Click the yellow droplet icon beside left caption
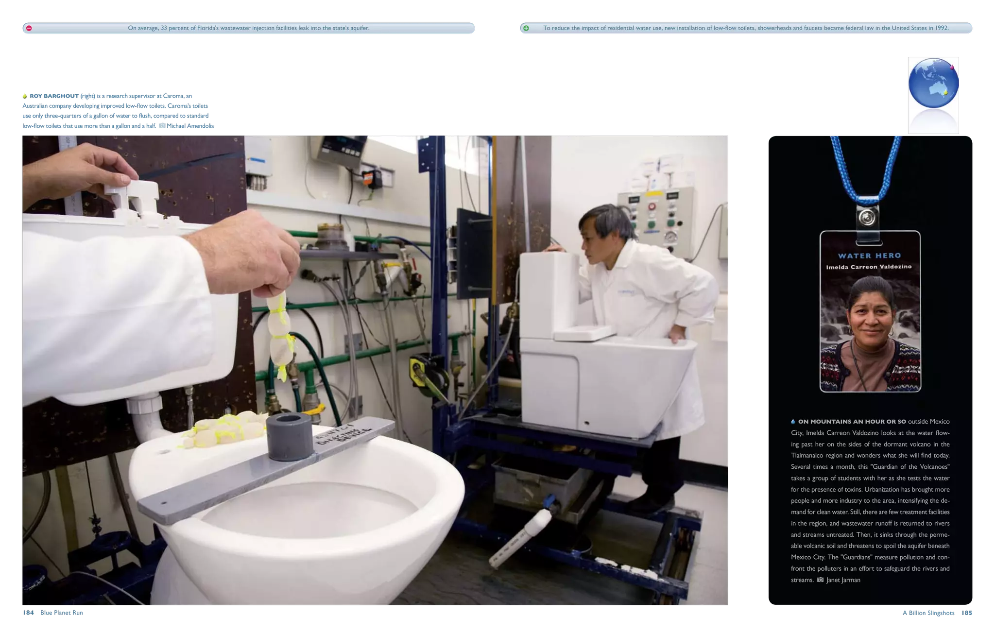This screenshot has width=995, height=633. 24,95
